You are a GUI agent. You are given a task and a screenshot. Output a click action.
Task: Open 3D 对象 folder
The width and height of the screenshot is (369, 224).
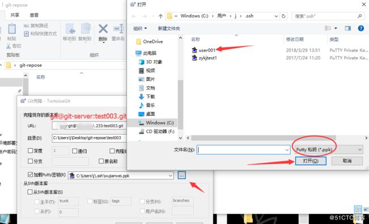(150, 62)
